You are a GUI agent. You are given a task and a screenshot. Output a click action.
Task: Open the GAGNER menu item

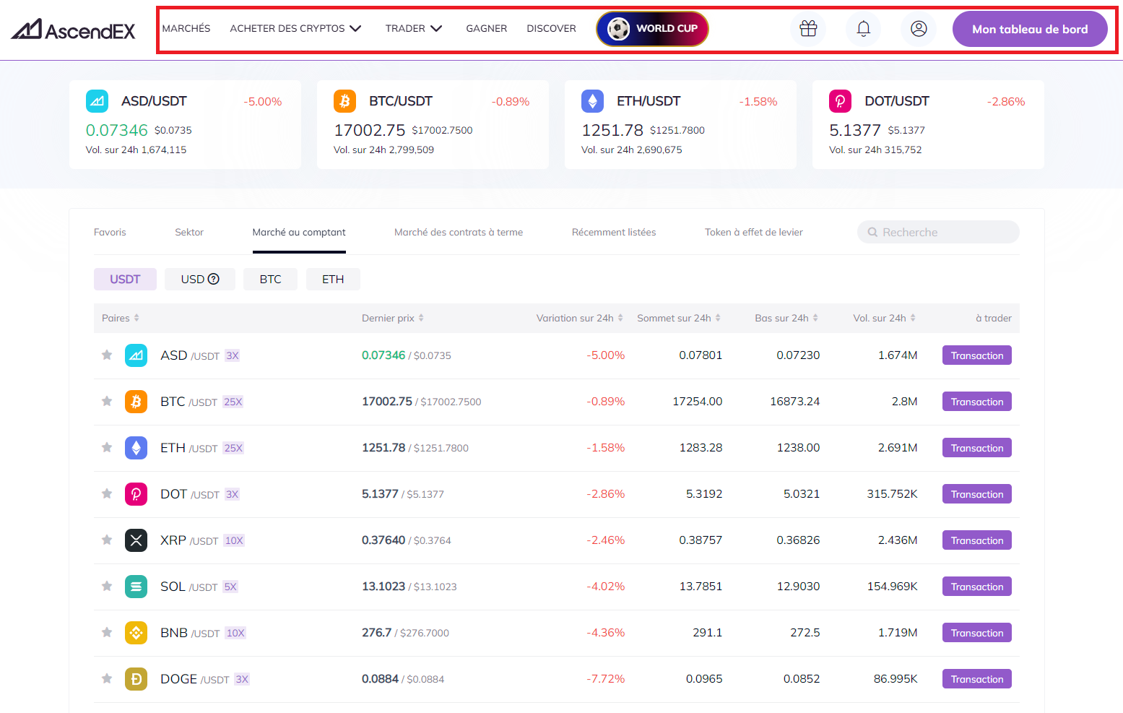click(487, 29)
